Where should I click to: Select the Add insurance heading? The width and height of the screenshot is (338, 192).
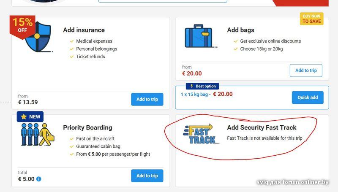coord(84,30)
